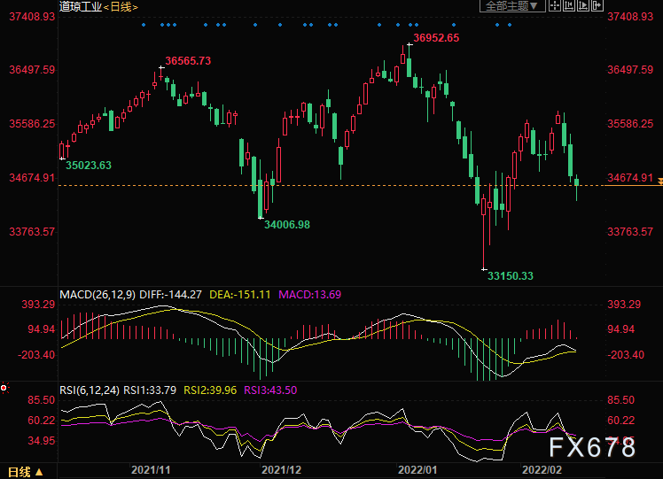
Task: Click the MACD:13.69 value
Action: [309, 295]
